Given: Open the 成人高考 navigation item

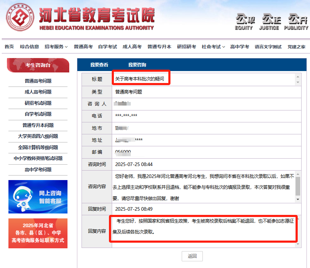Looking at the screenshot, I should 132,47.
